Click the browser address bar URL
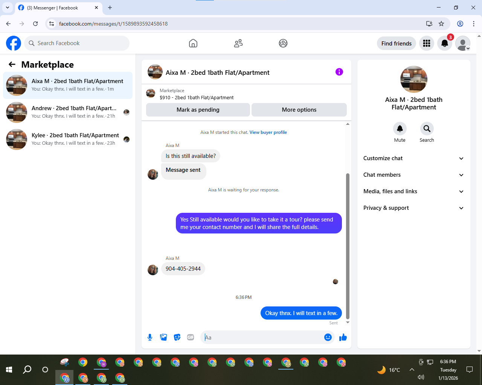 [x=113, y=24]
